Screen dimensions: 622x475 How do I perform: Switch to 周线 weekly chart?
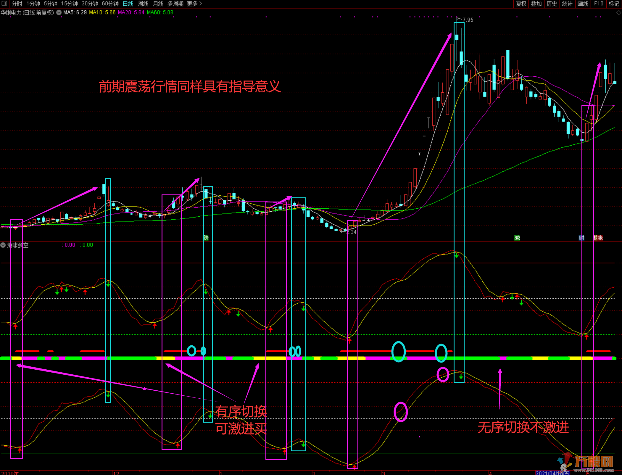[x=143, y=4]
